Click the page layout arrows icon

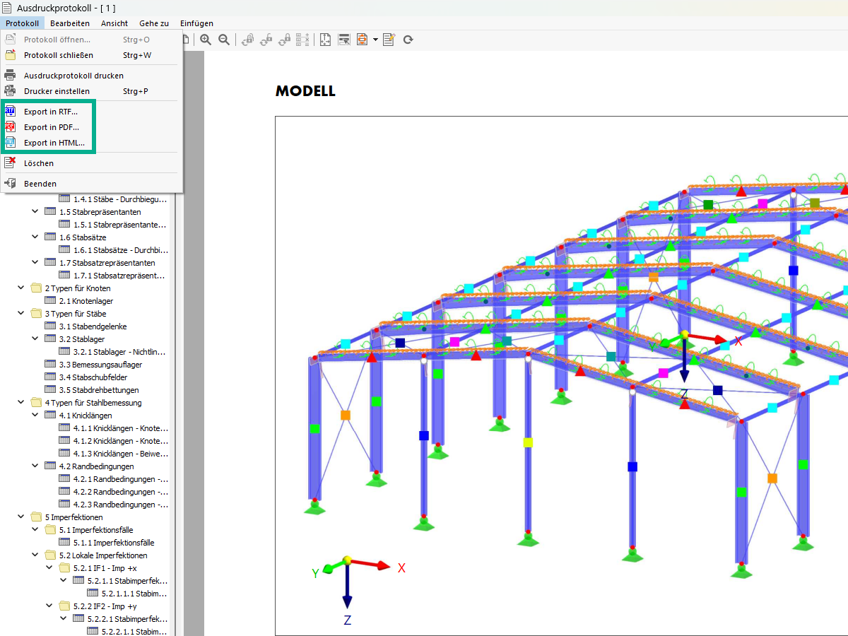point(324,40)
